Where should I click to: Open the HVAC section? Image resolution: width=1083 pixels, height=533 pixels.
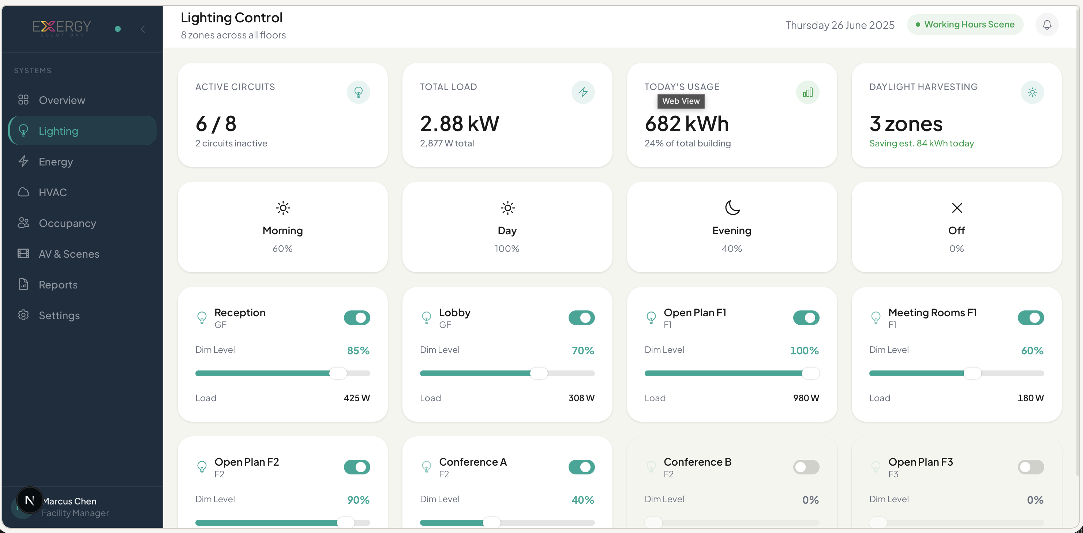[82, 192]
